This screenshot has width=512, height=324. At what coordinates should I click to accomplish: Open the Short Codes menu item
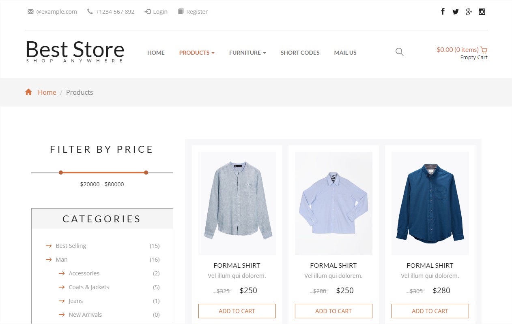click(300, 53)
